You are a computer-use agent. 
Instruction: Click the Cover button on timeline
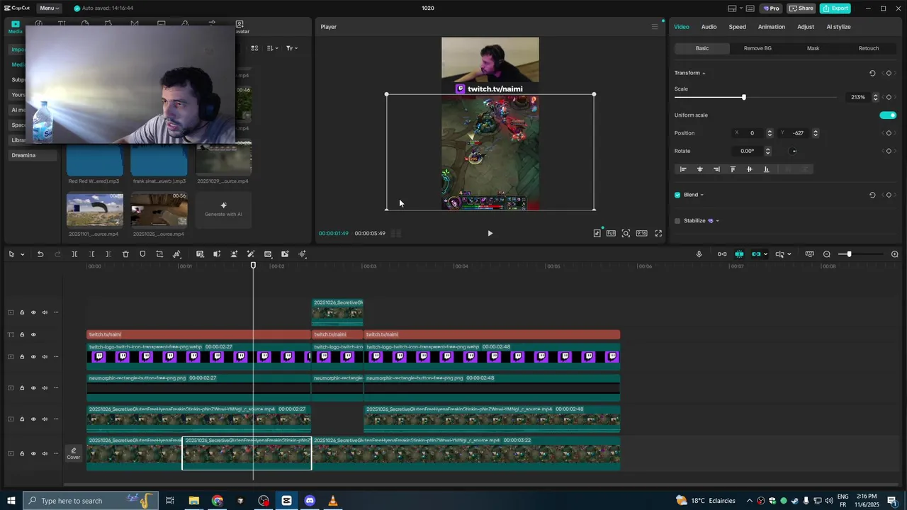pyautogui.click(x=74, y=454)
